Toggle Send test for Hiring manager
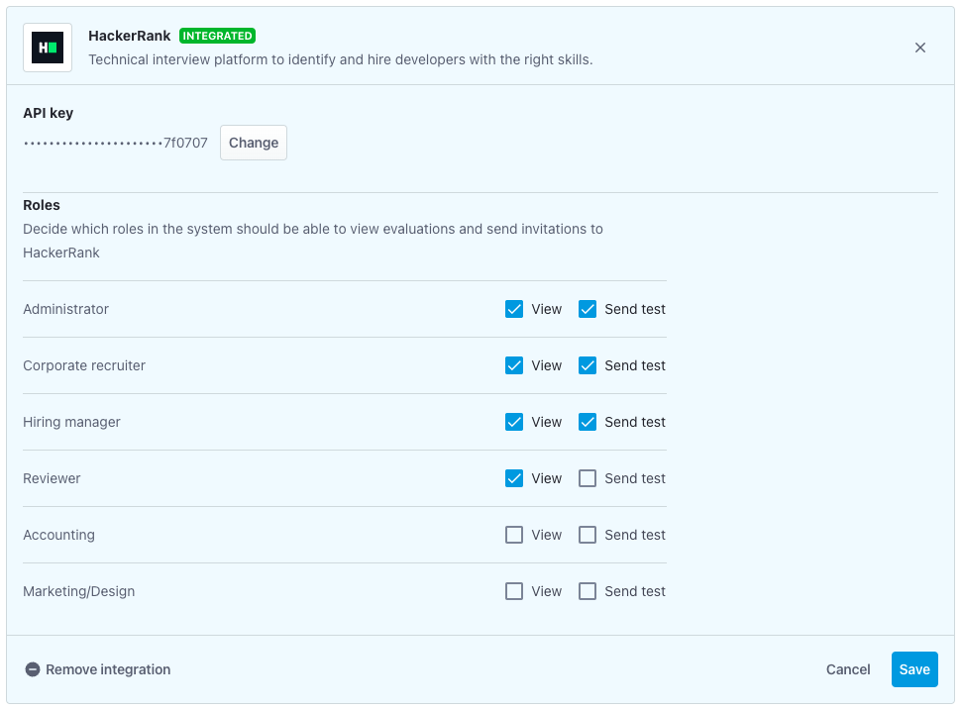 [588, 422]
